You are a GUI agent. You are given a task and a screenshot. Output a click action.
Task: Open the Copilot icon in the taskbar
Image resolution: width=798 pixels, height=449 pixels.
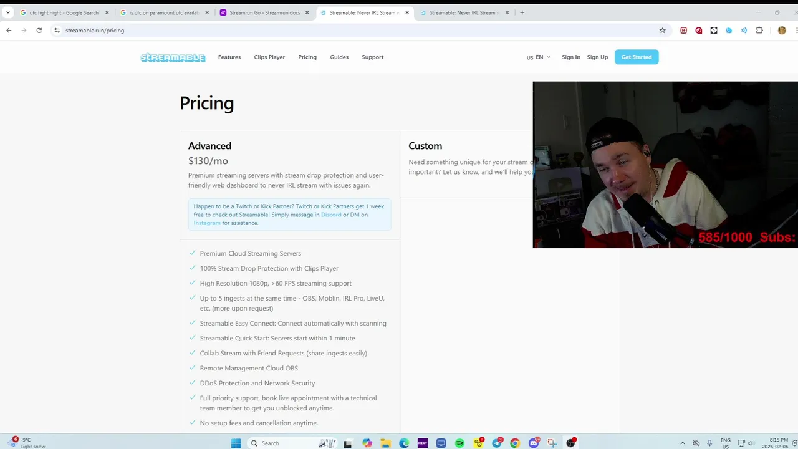click(x=367, y=443)
